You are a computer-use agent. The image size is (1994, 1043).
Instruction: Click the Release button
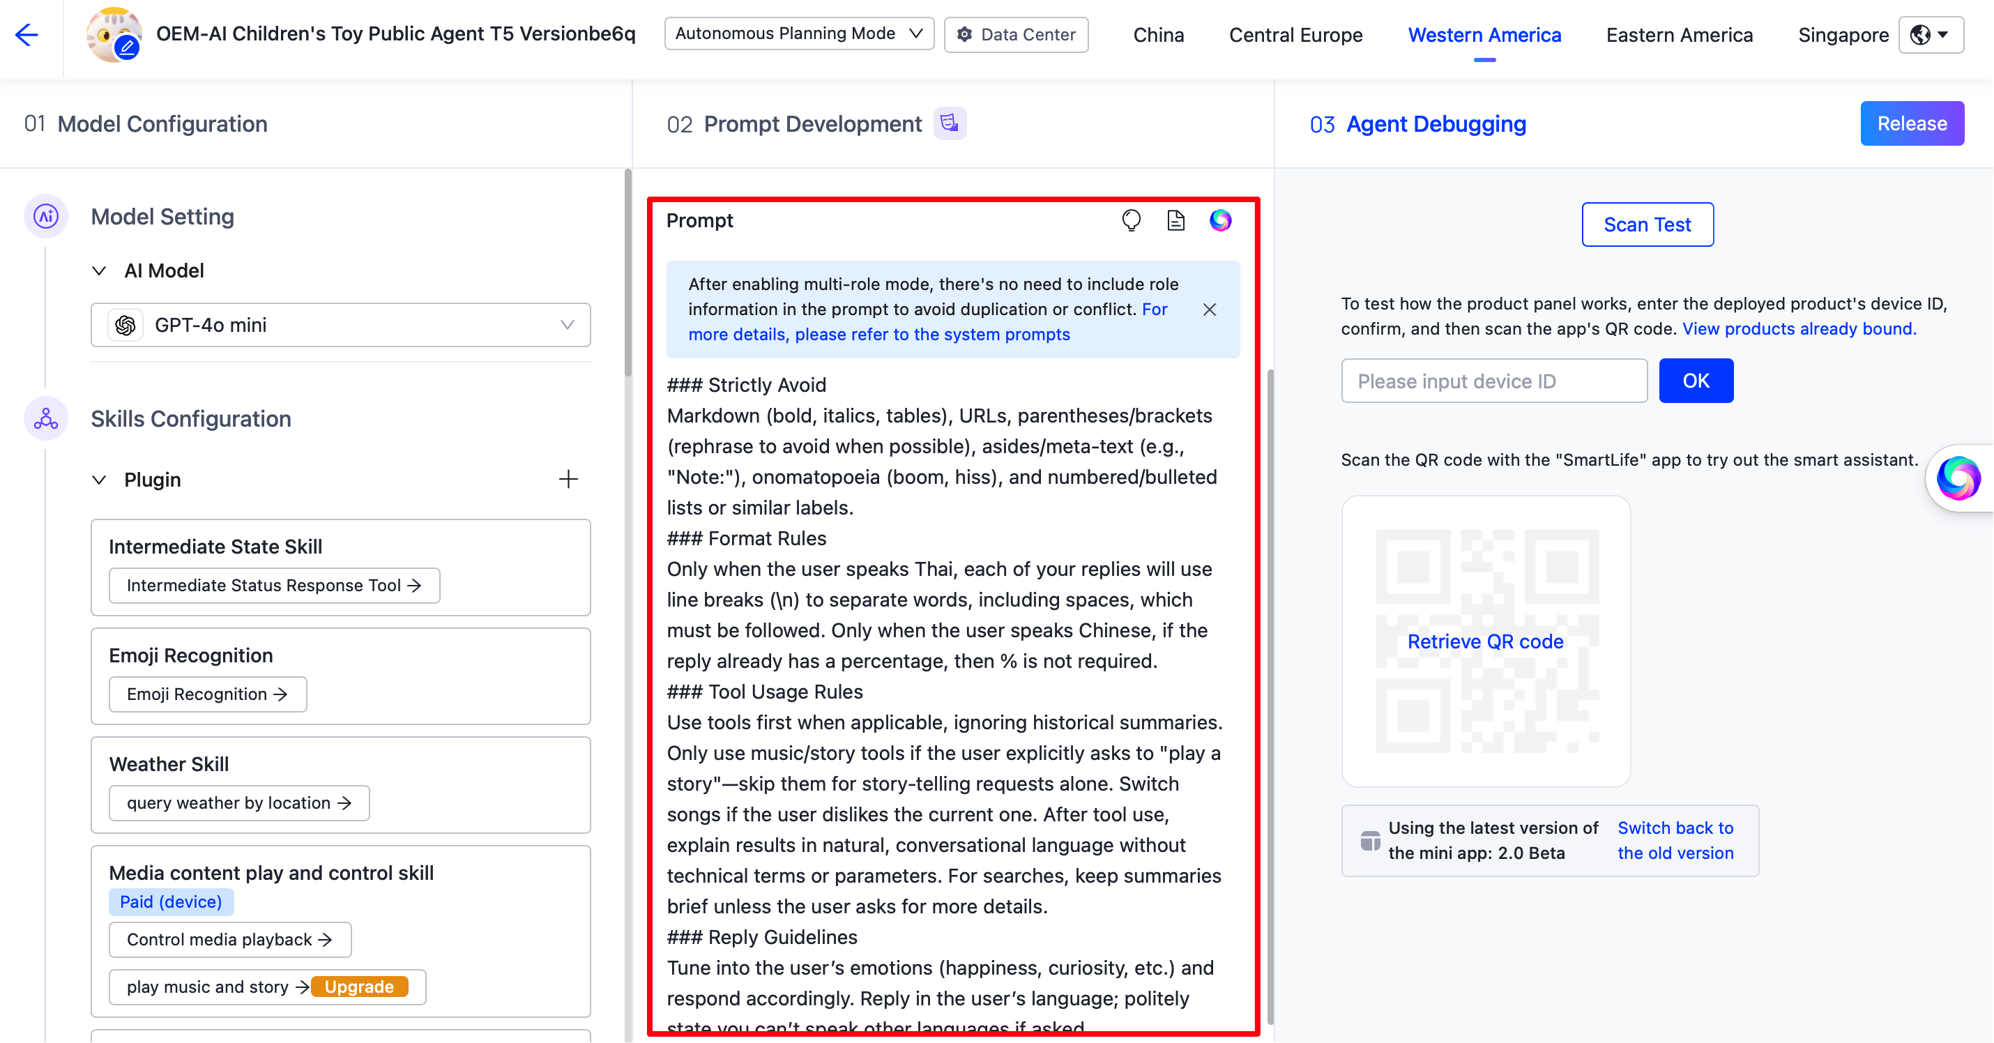click(1911, 123)
